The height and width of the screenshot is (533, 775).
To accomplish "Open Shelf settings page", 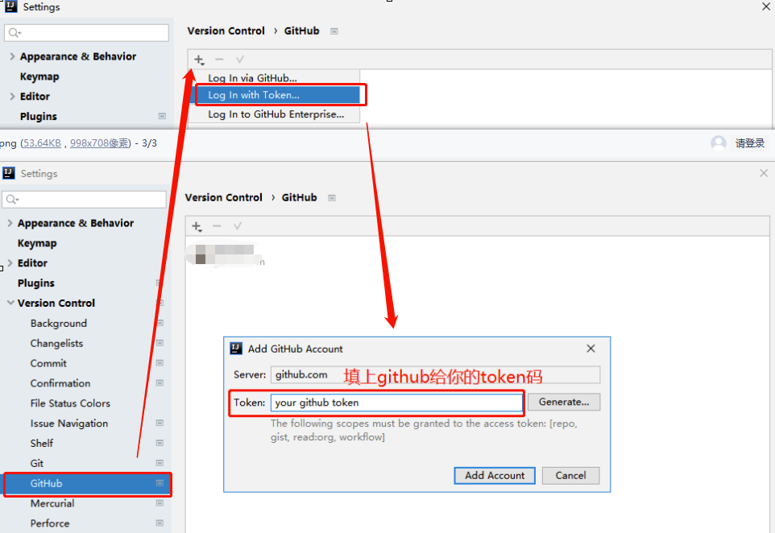I will (x=42, y=443).
